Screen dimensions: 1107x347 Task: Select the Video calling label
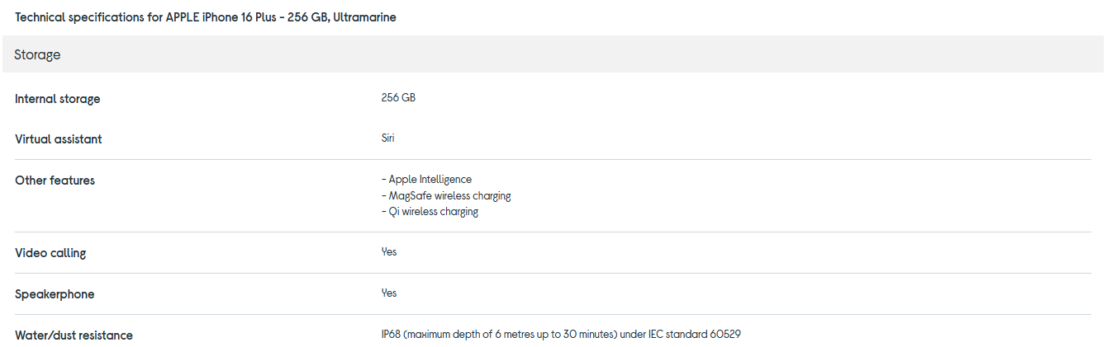50,253
